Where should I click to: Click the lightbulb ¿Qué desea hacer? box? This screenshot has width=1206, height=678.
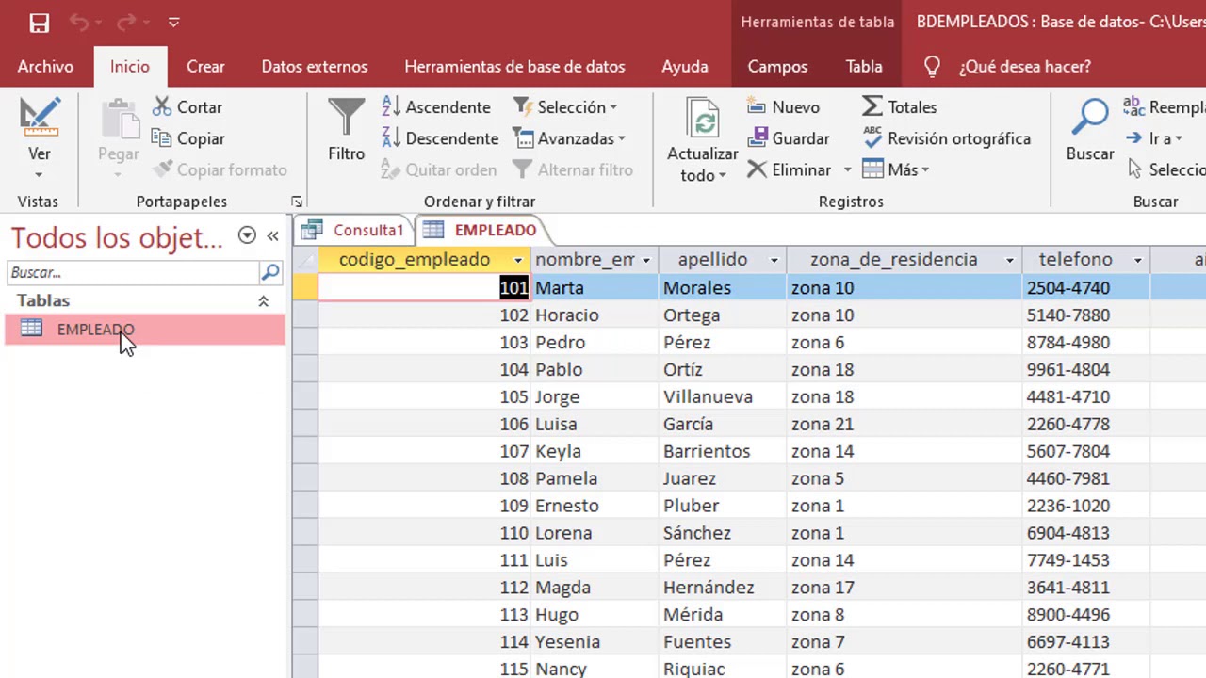click(x=1006, y=67)
